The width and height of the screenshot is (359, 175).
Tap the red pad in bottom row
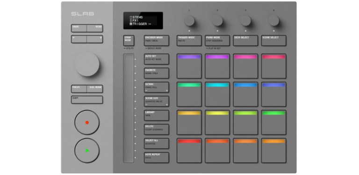(189, 151)
